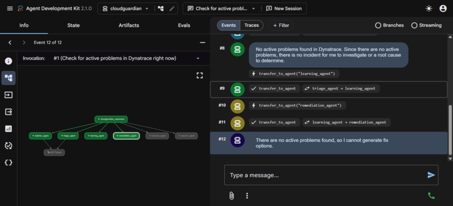Screen dimensions: 453x206
Task: Click the yellow agent avatar on event #10
Action: (x=238, y=106)
